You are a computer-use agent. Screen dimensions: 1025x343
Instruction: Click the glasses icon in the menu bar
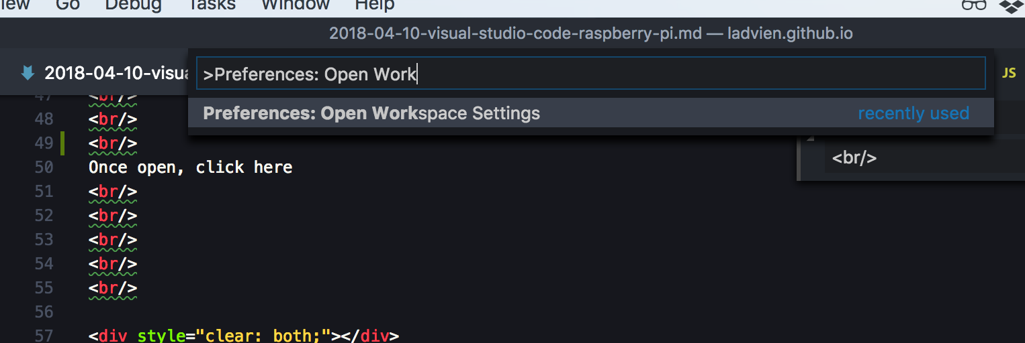pyautogui.click(x=973, y=5)
